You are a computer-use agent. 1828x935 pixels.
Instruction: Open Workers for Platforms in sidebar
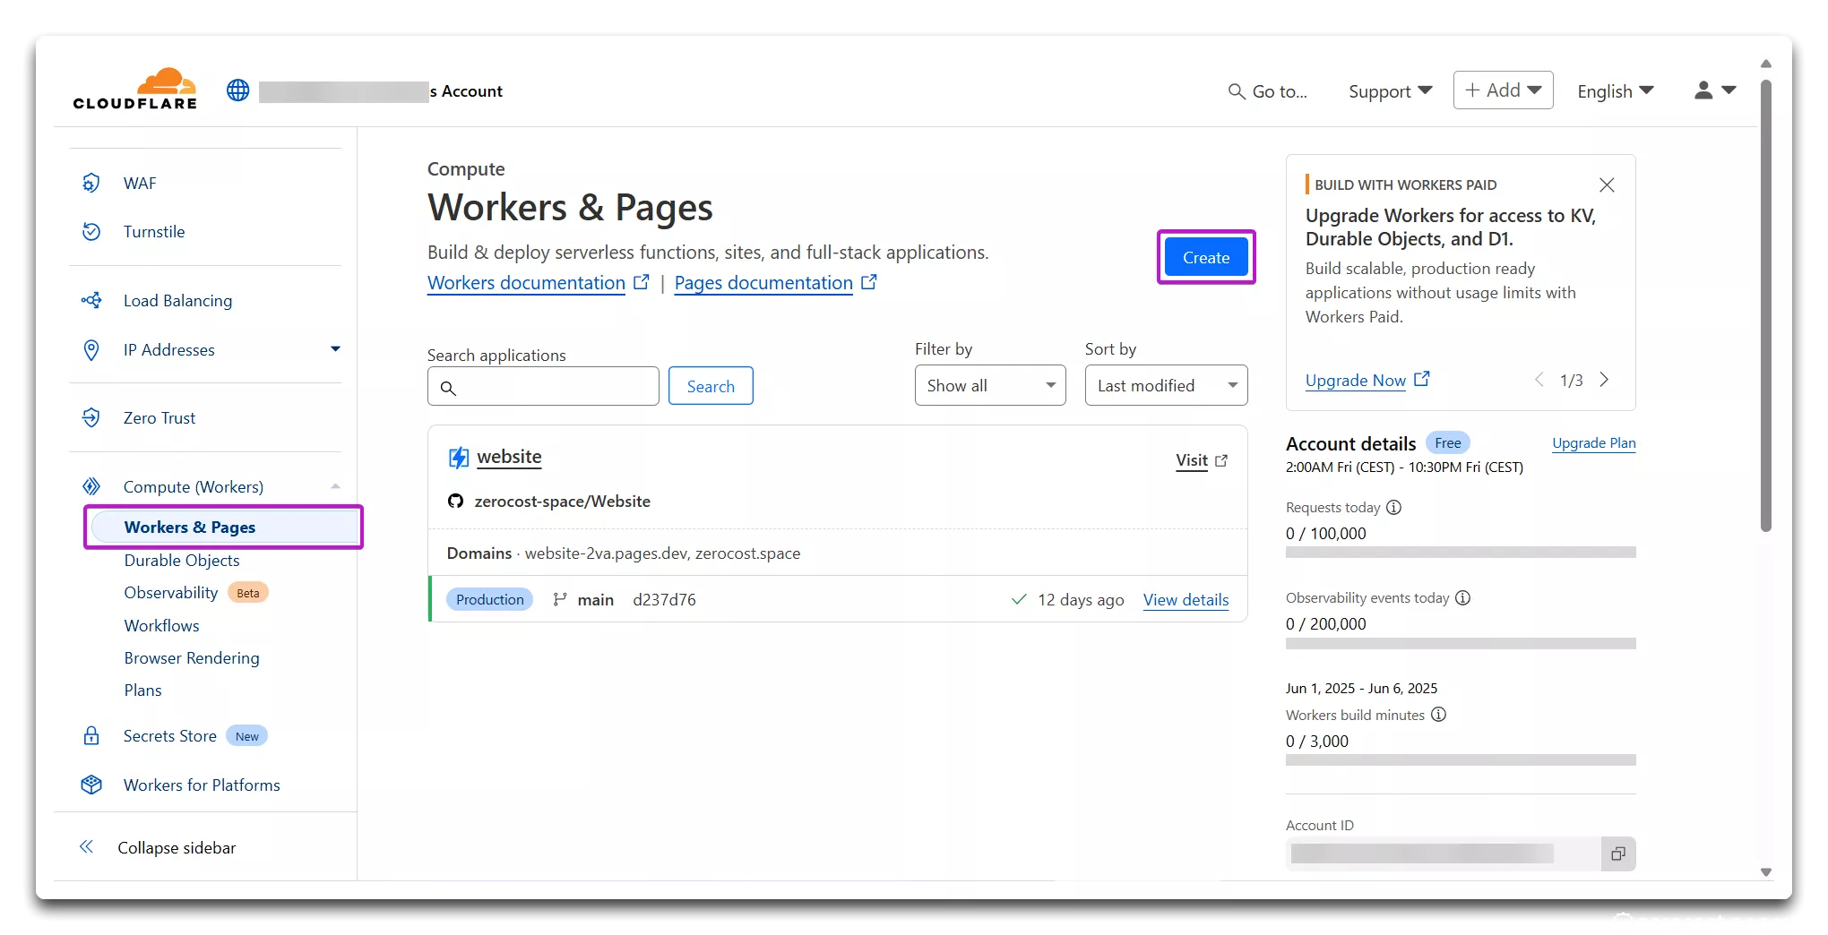point(202,785)
